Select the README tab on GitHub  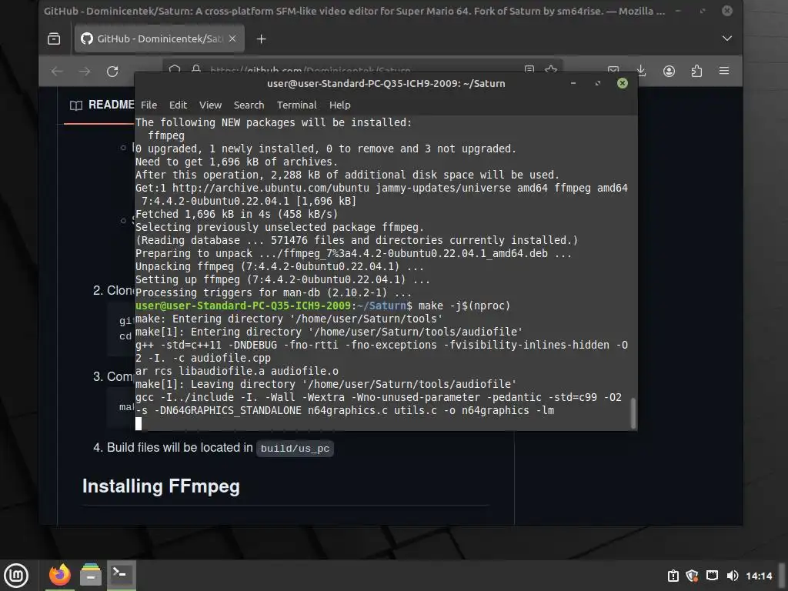click(102, 105)
